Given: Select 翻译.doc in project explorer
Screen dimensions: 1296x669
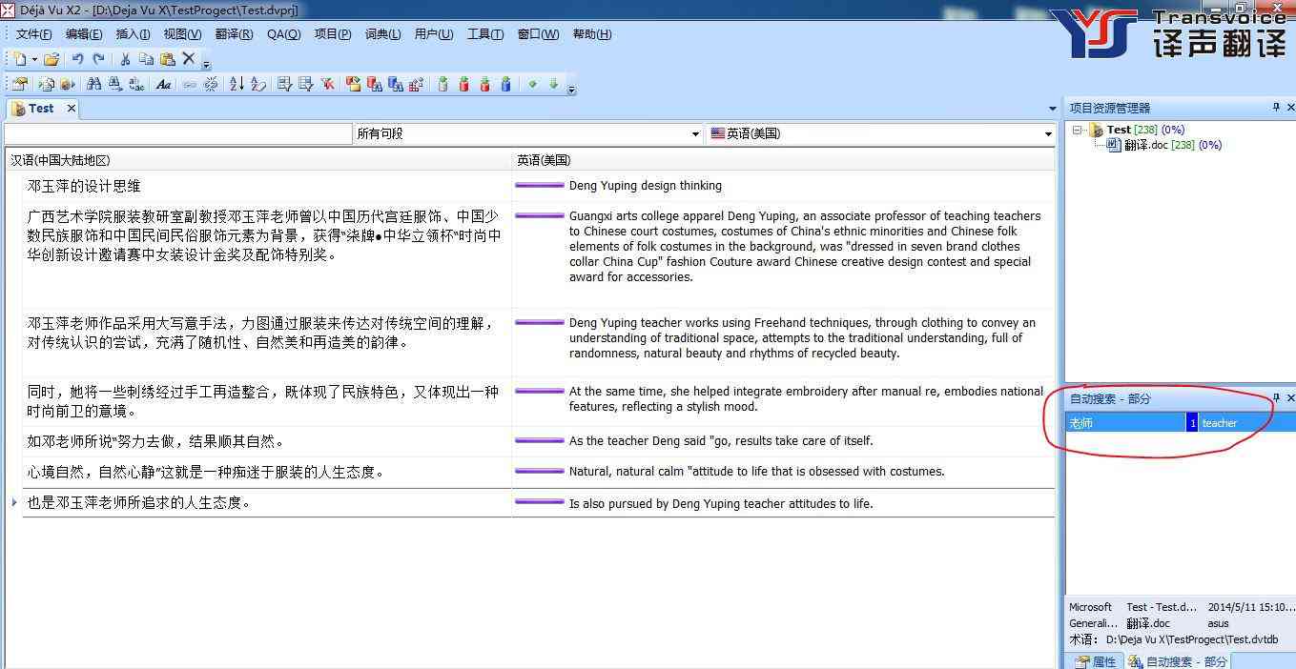Looking at the screenshot, I should coord(1145,145).
